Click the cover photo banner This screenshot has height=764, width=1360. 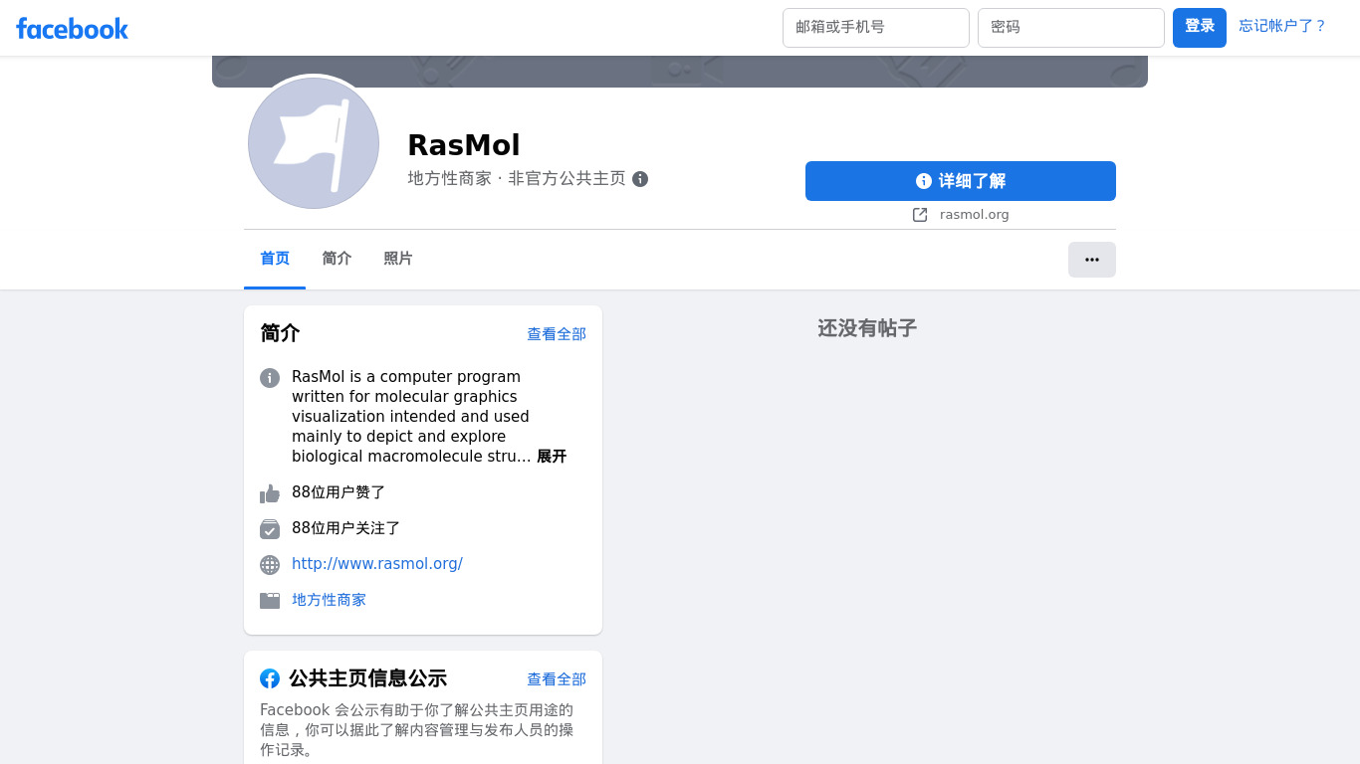[680, 72]
